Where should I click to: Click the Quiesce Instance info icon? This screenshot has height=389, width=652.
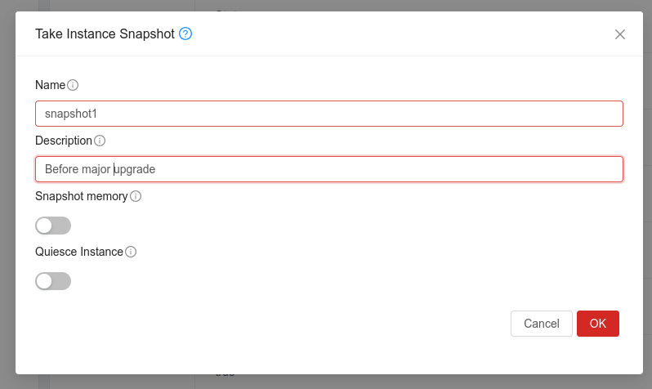point(131,252)
